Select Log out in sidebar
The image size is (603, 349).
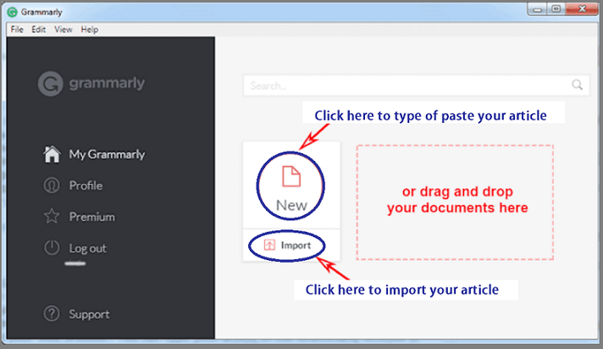click(x=88, y=248)
